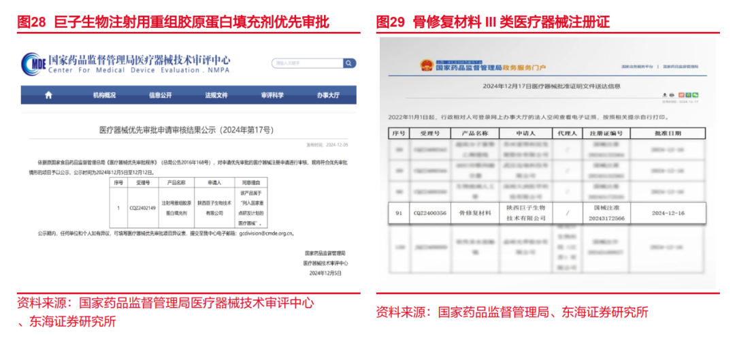Share via the yellow star Qzone icon
The width and height of the screenshot is (735, 347).
point(688,95)
